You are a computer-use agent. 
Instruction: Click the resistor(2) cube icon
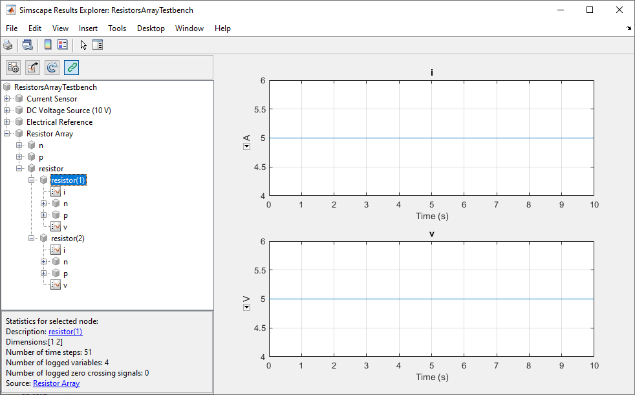coord(44,239)
